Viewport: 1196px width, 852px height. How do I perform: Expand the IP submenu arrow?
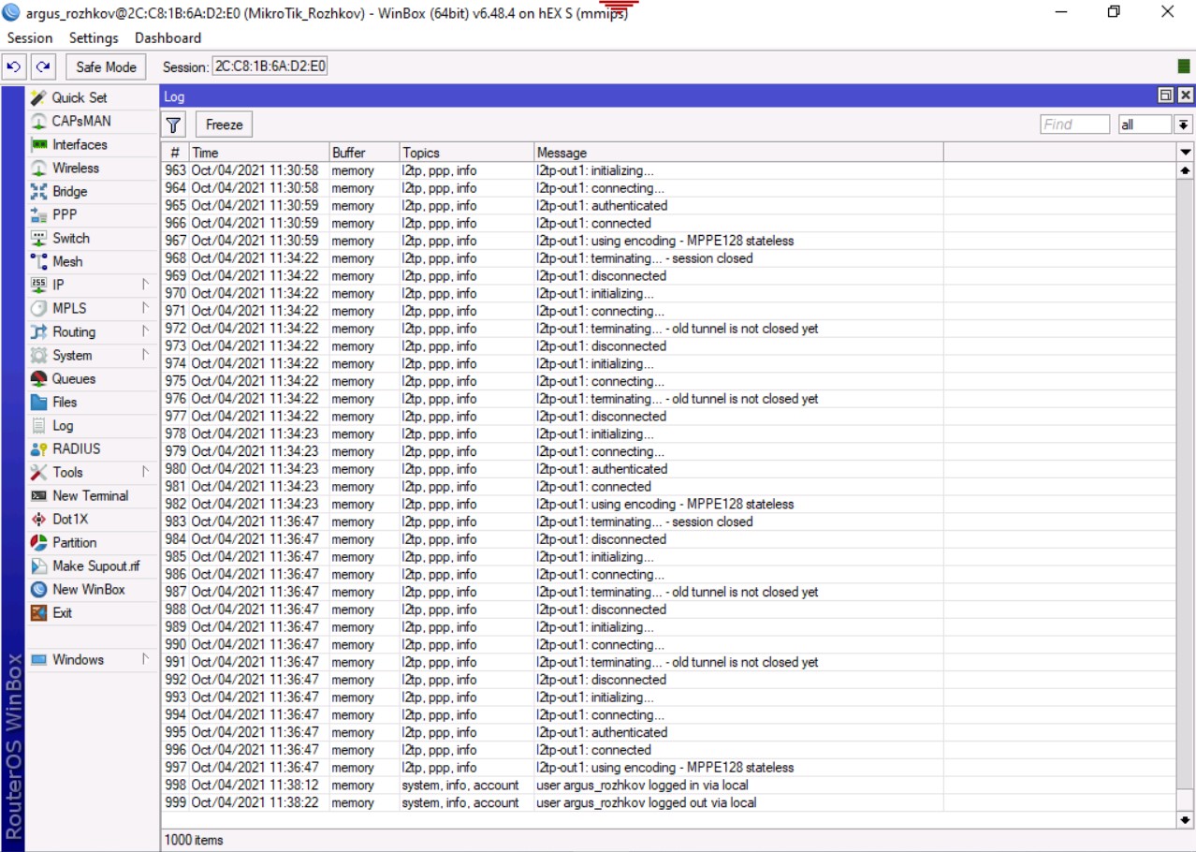pyautogui.click(x=145, y=284)
